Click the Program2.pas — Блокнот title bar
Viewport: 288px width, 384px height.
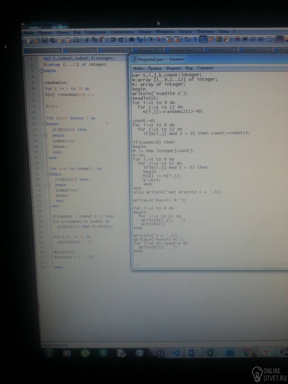(210, 59)
